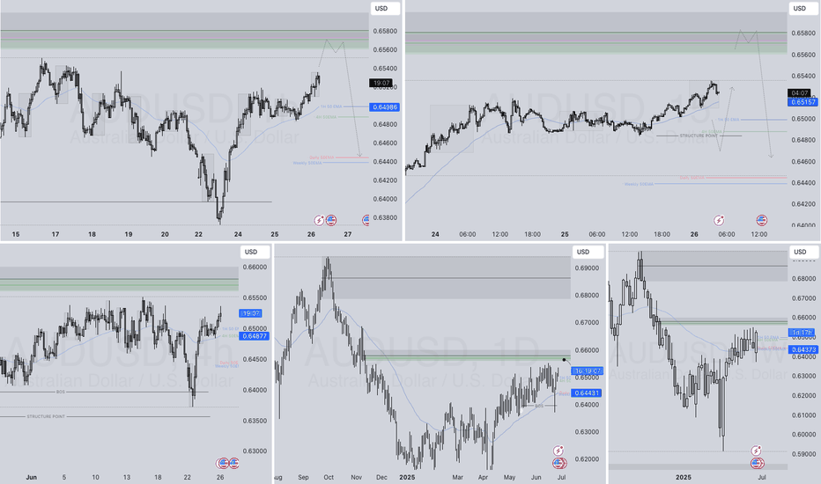Click the '26' date on the intraday chart axis

pyautogui.click(x=694, y=234)
